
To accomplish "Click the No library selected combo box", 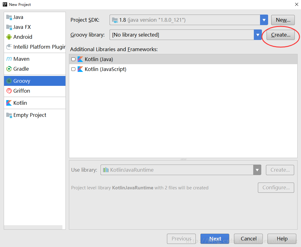I will tap(186, 35).
